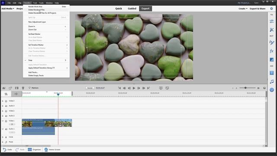Mute the Audio 1 track speaker icon
Image resolution: width=277 pixels, height=156 pixels.
[x=6, y=129]
